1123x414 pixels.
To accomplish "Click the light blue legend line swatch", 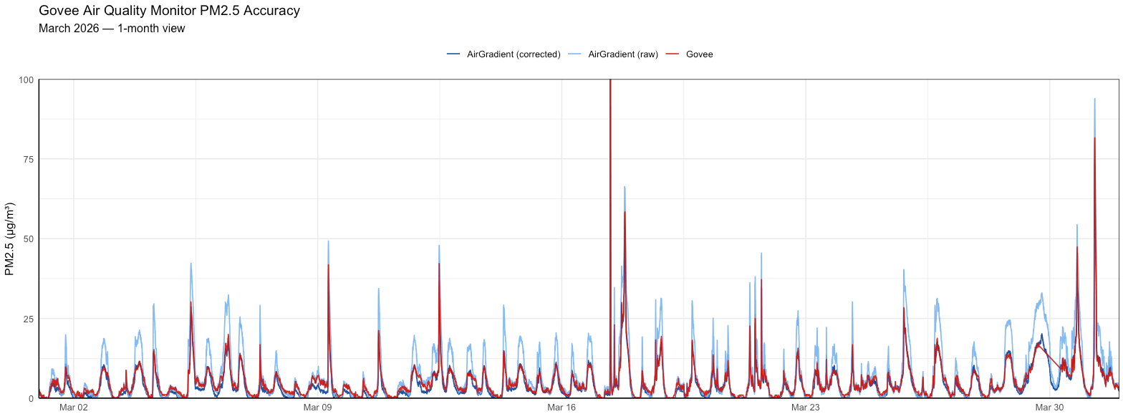I will [575, 54].
